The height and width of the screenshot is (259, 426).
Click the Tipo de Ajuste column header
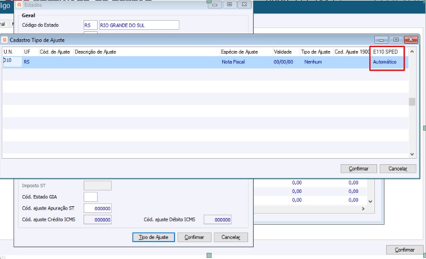pyautogui.click(x=317, y=52)
